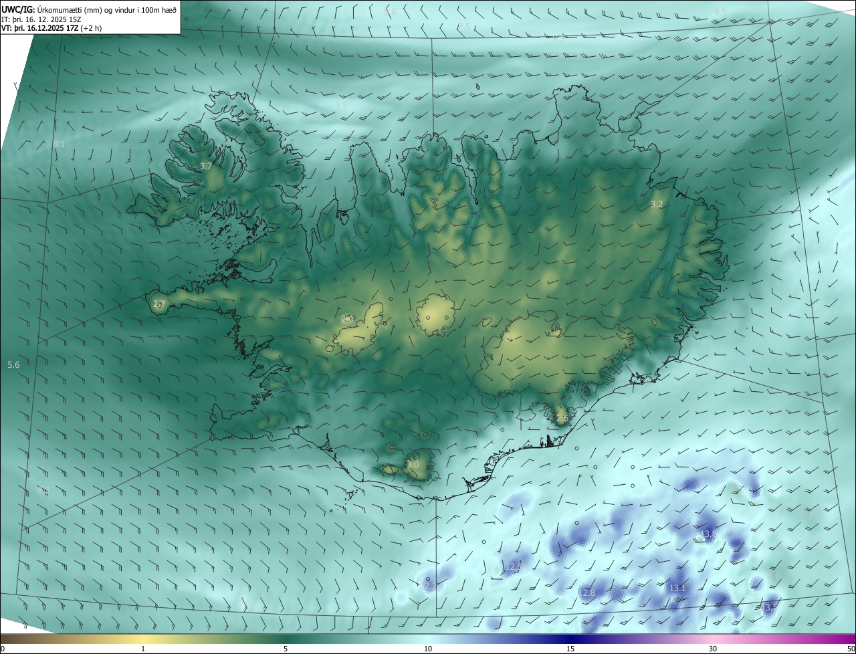Click the 13.8 value over the sea
The width and height of the screenshot is (856, 654).
(708, 534)
